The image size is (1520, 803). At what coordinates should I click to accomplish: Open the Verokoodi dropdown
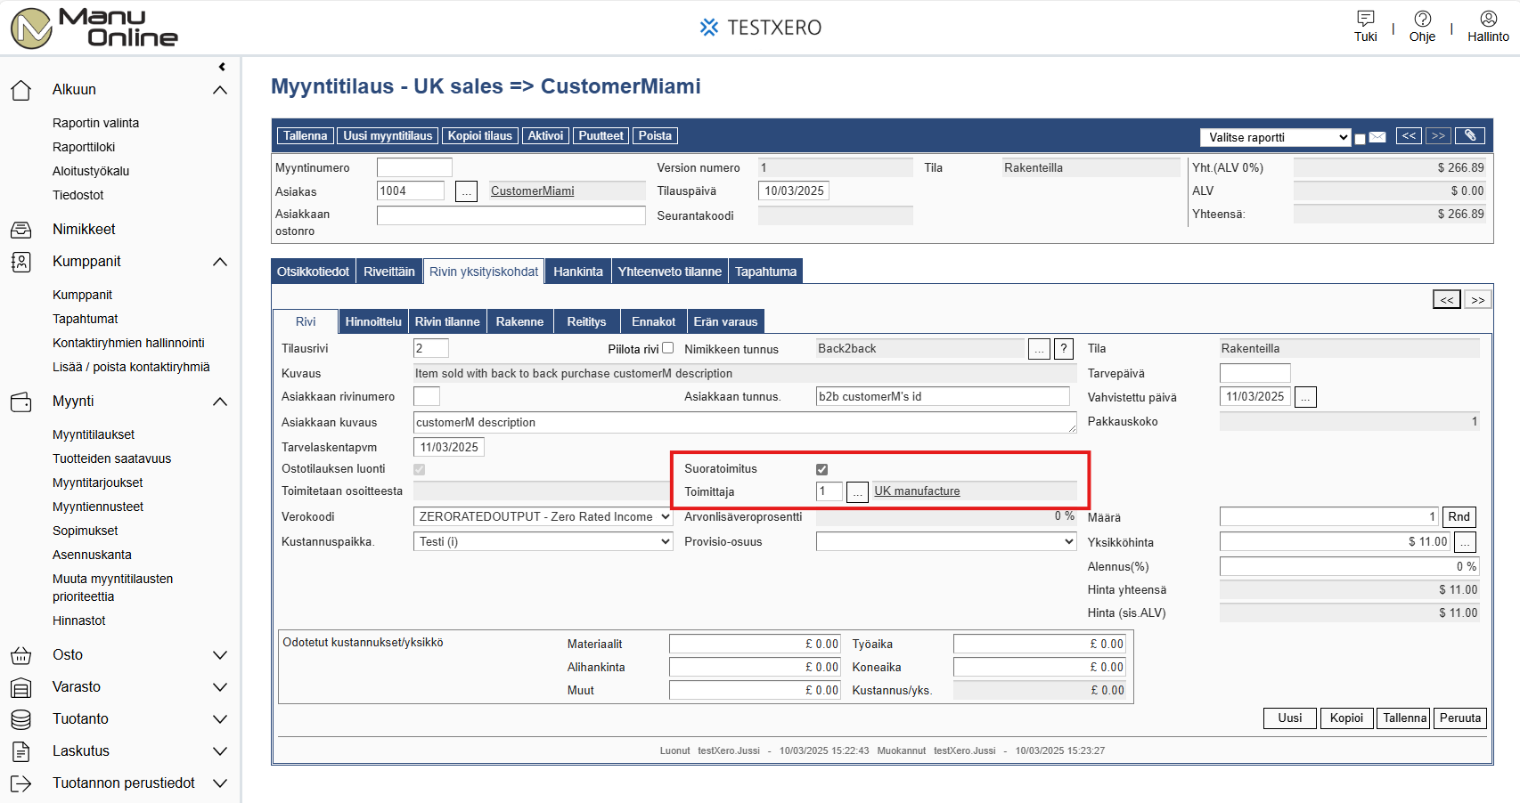pyautogui.click(x=543, y=517)
